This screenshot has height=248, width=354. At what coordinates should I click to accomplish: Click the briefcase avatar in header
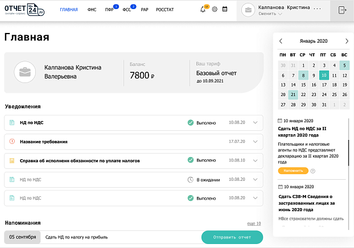point(248,10)
